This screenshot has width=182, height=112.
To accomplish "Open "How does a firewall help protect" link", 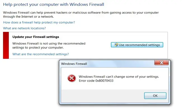I will (x=39, y=22).
